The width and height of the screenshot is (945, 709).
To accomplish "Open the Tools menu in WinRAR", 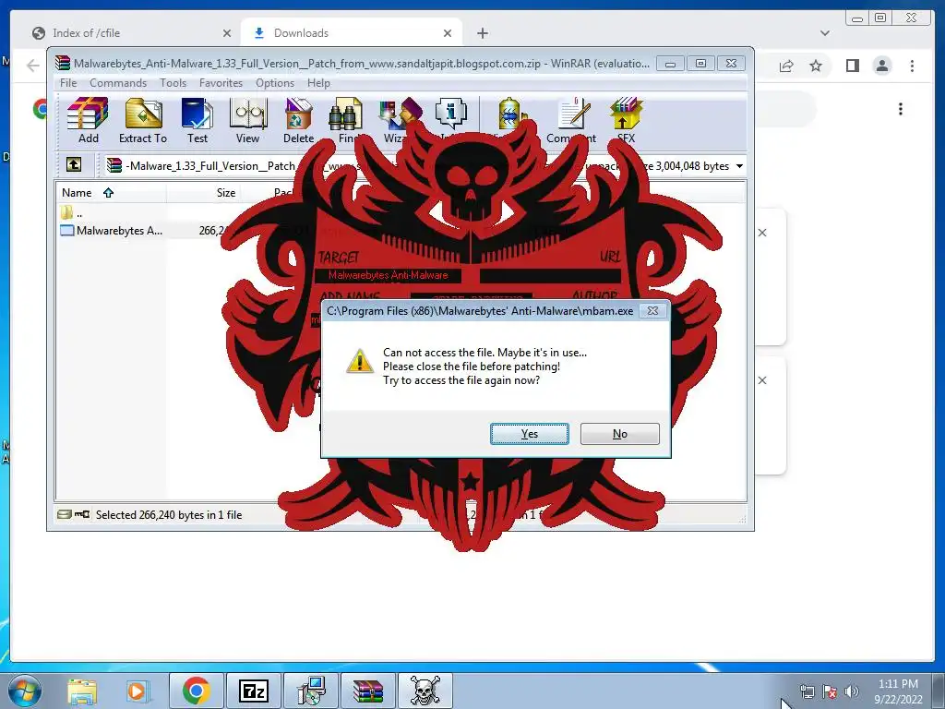I will tap(173, 82).
